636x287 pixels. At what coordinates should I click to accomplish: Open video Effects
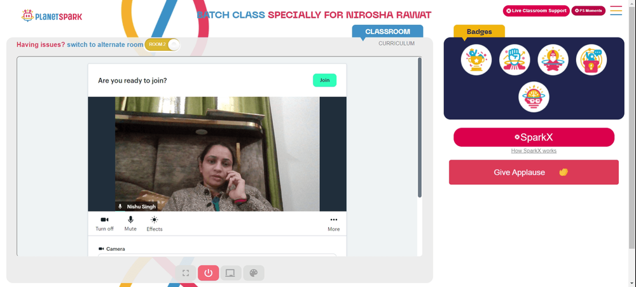(x=155, y=224)
